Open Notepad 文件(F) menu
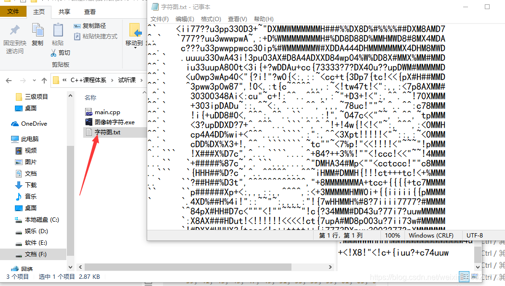The height and width of the screenshot is (286, 505). 159,19
